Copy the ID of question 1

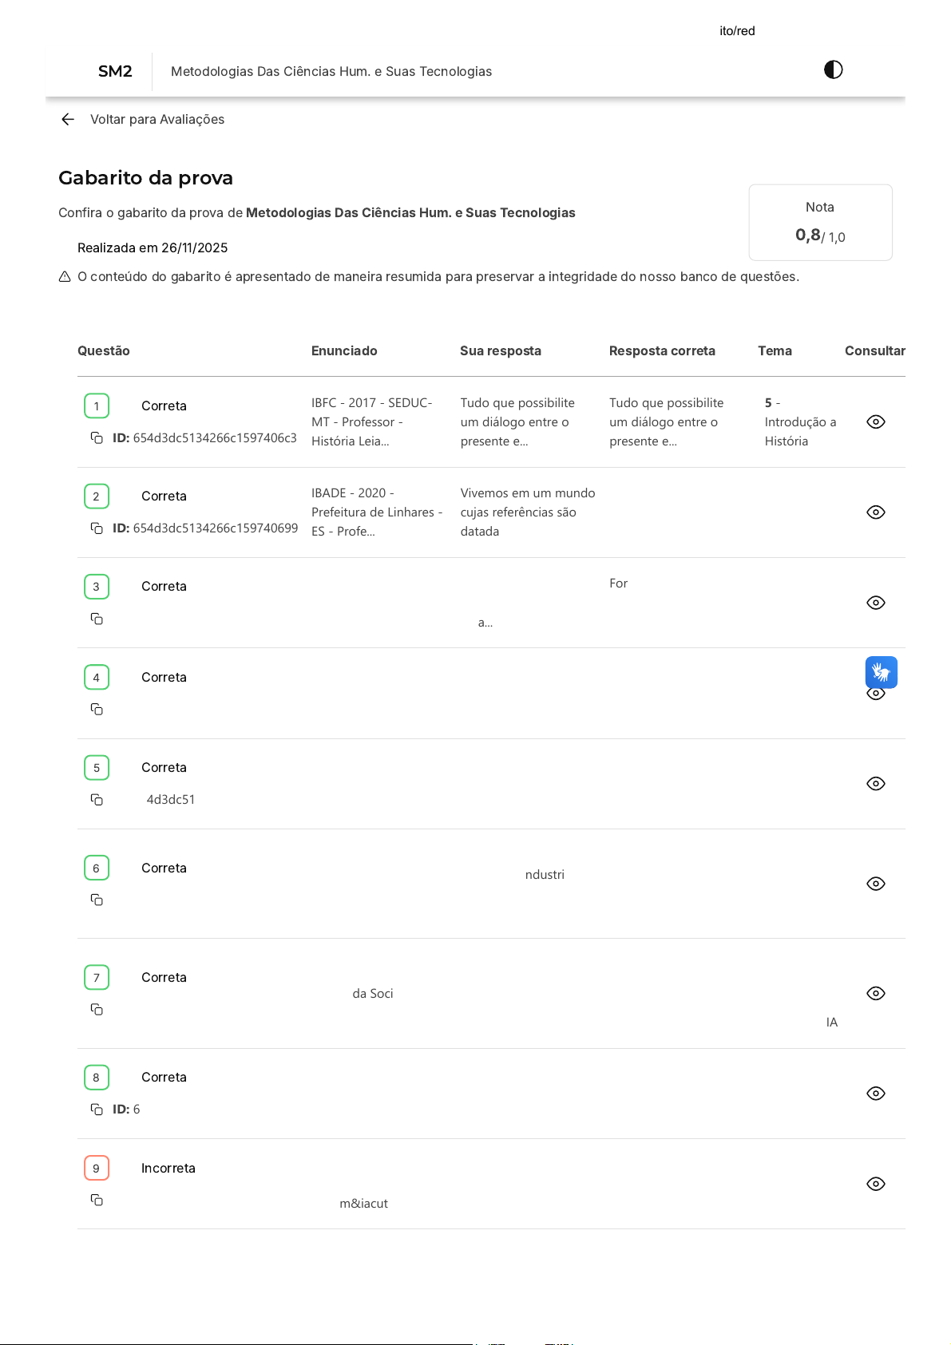(x=97, y=438)
